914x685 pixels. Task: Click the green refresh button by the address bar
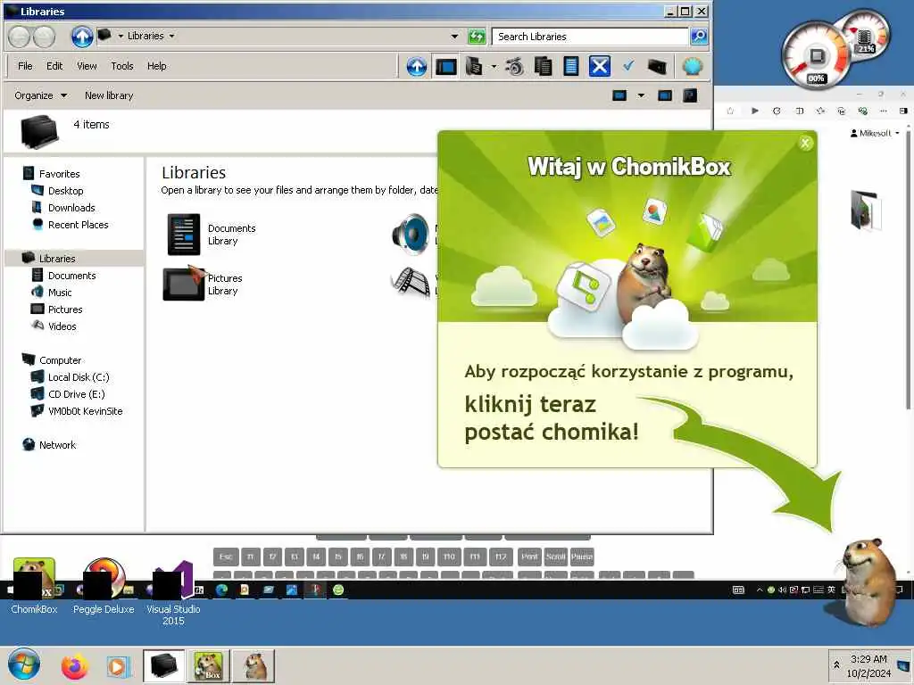pyautogui.click(x=477, y=36)
